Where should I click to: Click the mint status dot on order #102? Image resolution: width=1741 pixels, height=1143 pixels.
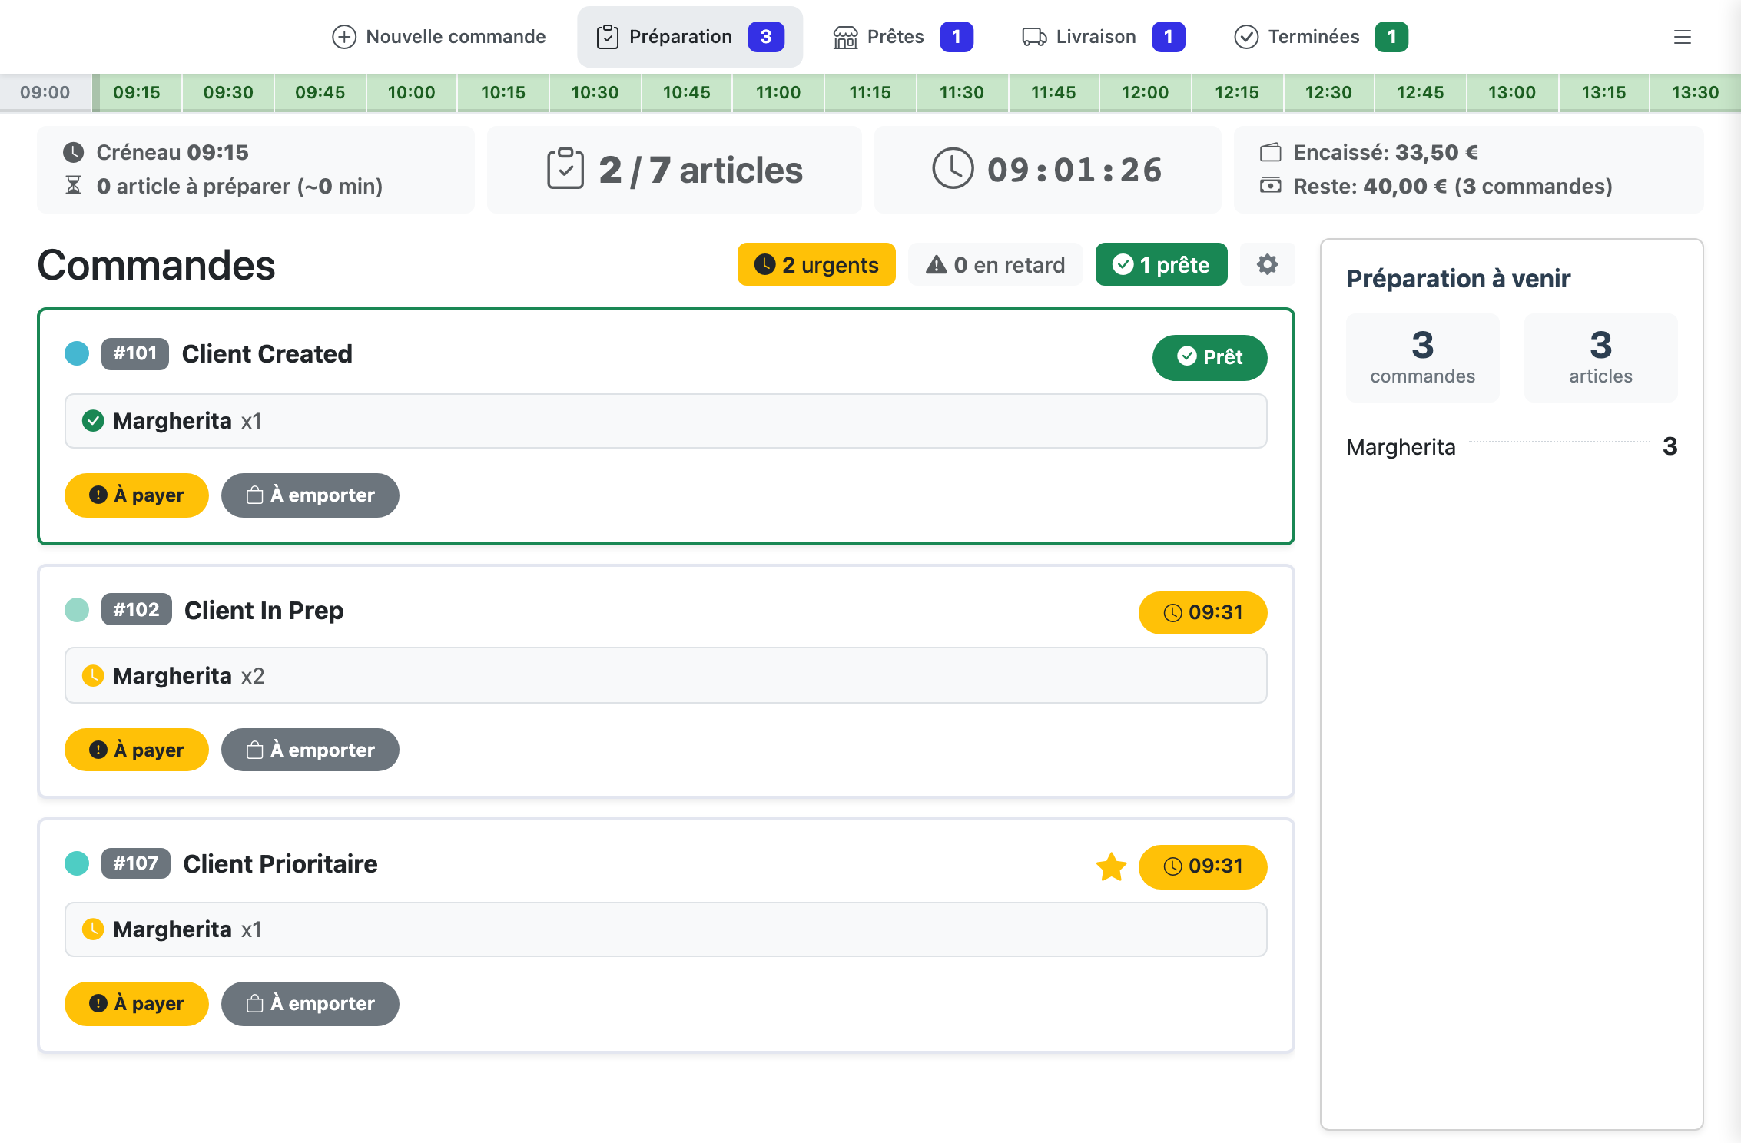pyautogui.click(x=77, y=610)
